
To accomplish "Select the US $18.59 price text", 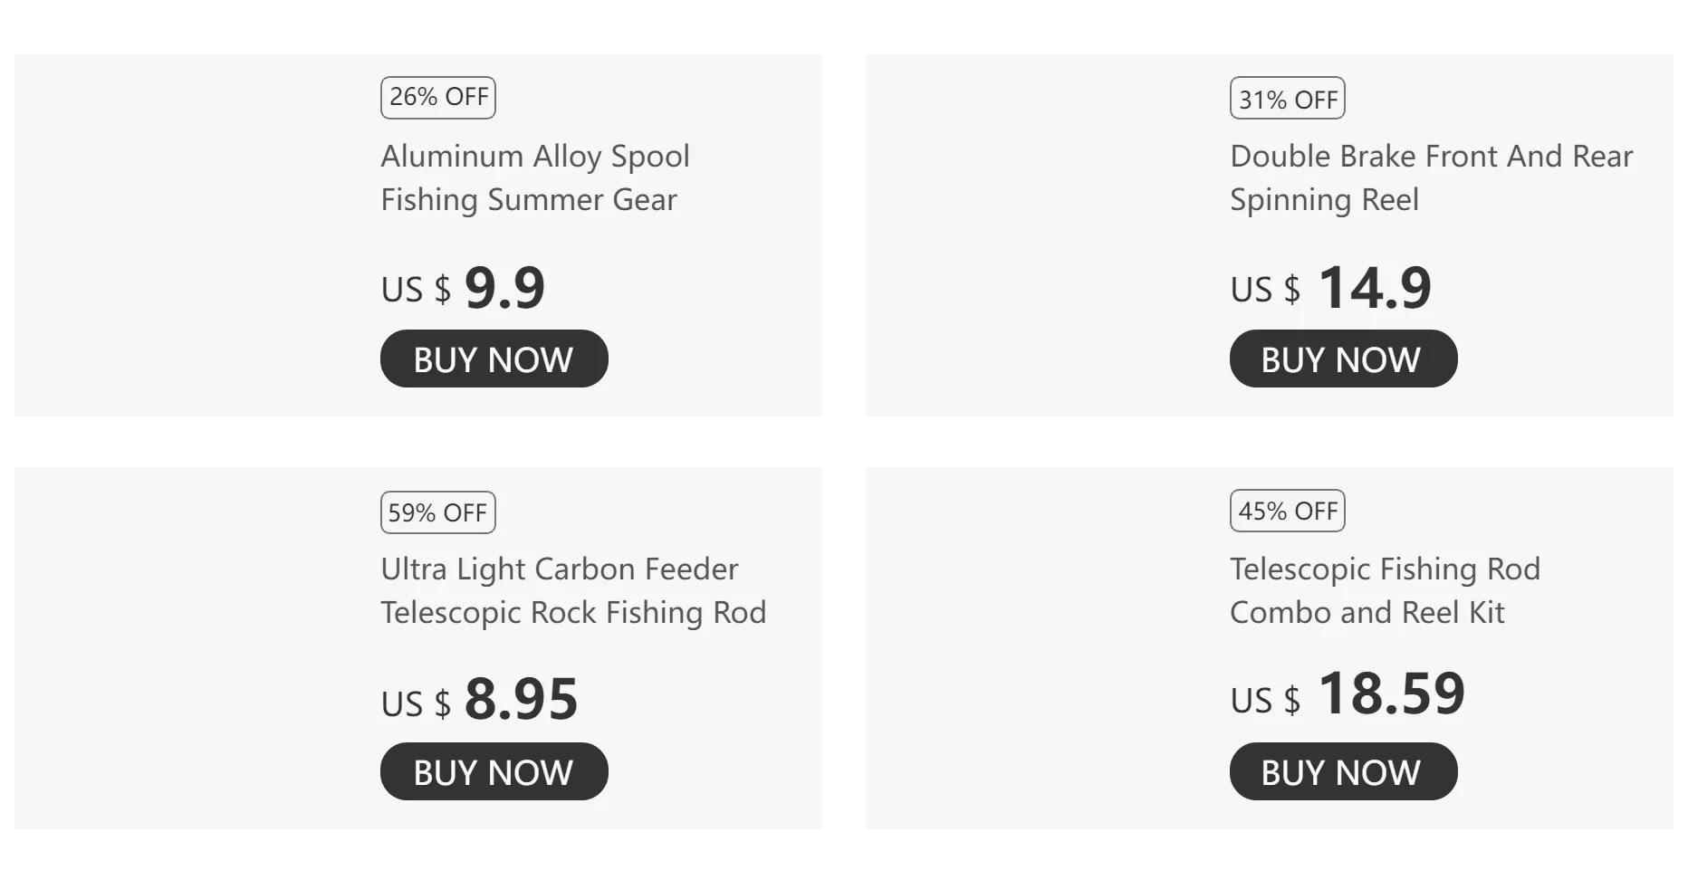I will tap(1347, 694).
